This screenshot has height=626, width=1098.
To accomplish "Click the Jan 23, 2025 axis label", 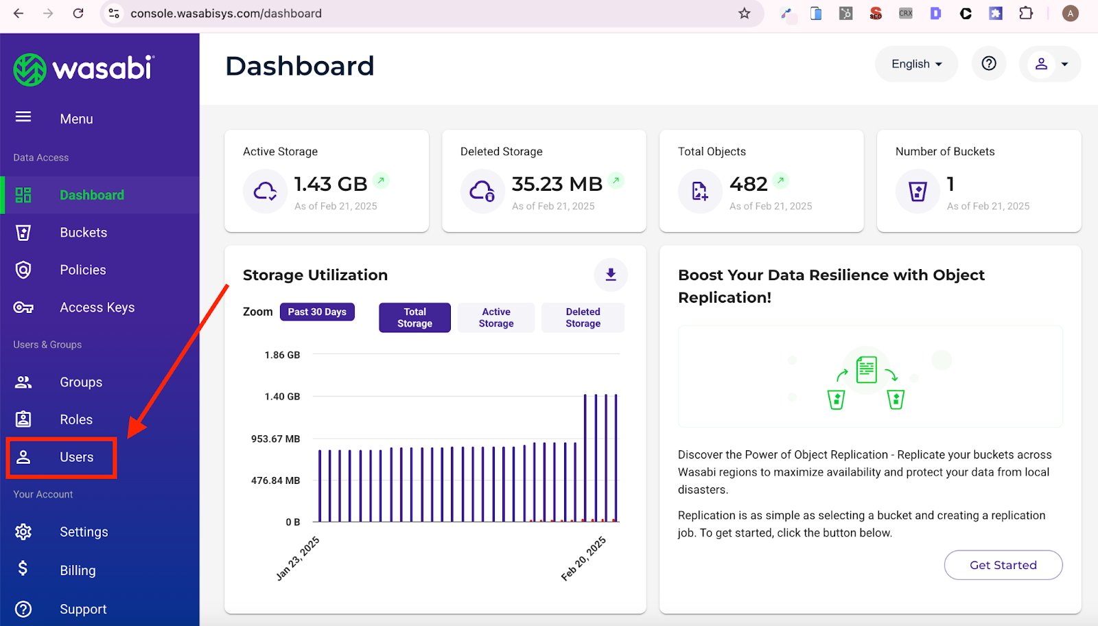I will (x=297, y=559).
